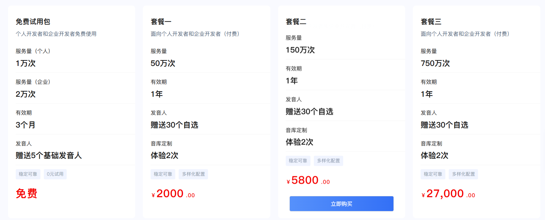Image resolution: width=545 pixels, height=220 pixels.
Task: Click the red 免费 price label
Action: coord(27,194)
